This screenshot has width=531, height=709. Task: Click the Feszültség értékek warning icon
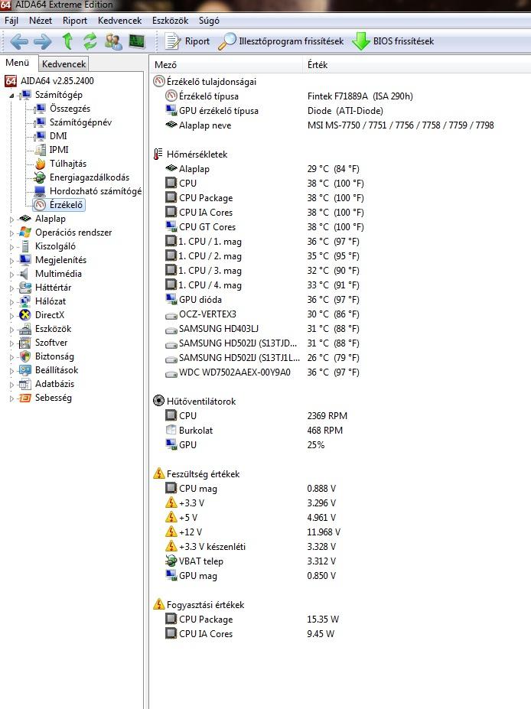(158, 473)
